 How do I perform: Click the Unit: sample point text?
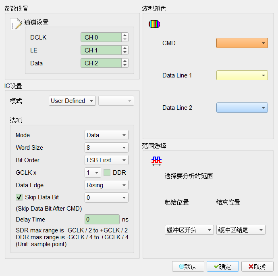(41, 244)
